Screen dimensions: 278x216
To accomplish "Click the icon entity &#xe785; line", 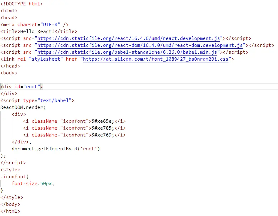I will coord(74,128).
